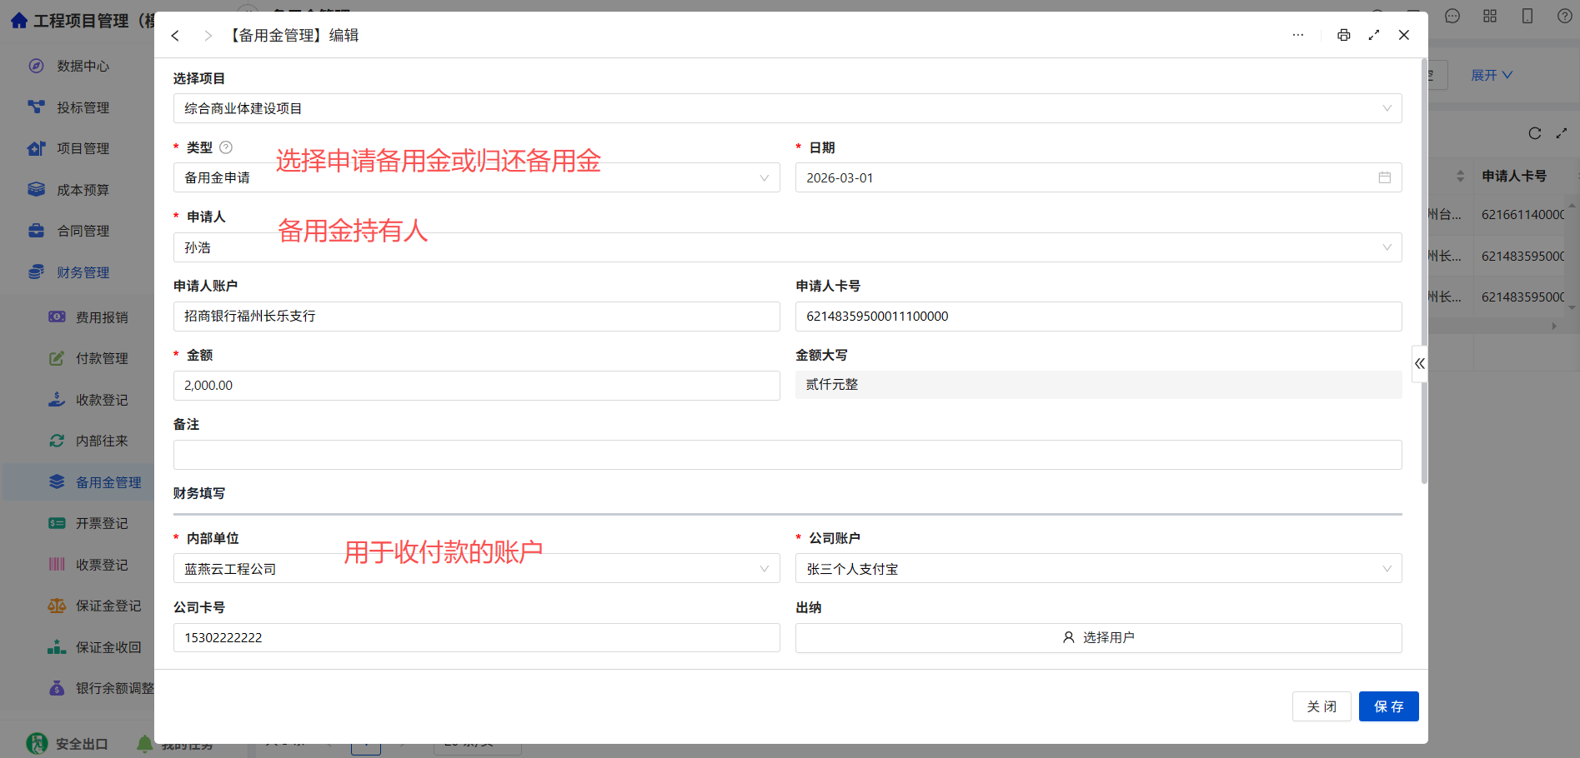Viewport: 1580px width, 758px height.
Task: Expand the 类型 dropdown showing 备用金申请
Action: coord(476,177)
